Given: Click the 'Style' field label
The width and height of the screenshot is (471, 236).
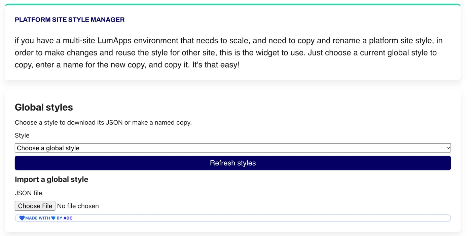Looking at the screenshot, I should point(22,135).
